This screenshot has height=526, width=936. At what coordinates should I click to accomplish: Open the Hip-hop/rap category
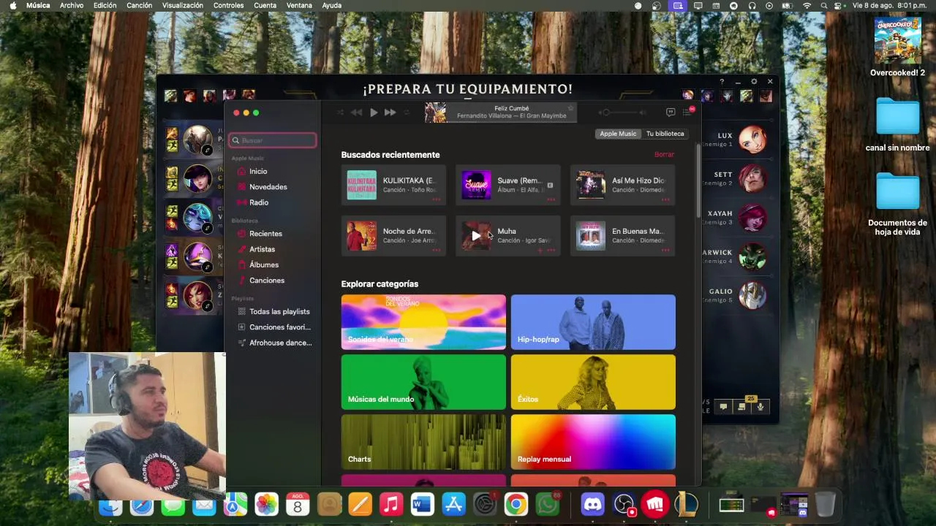point(593,322)
